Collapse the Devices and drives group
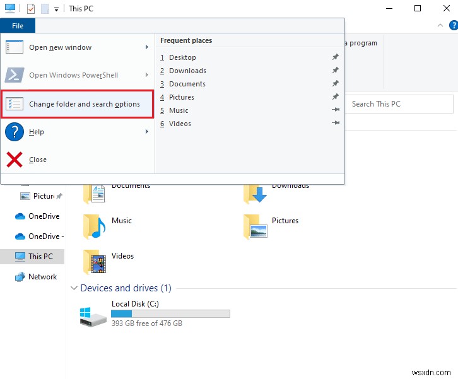 coord(74,288)
